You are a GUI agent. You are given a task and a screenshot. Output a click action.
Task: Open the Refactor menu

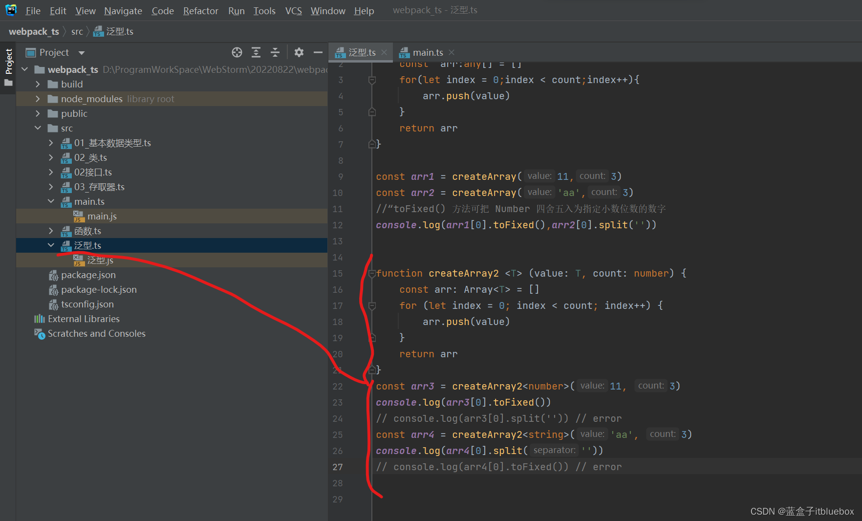(200, 11)
